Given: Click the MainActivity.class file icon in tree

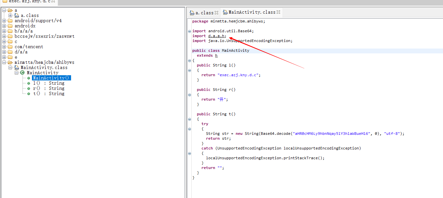Looking at the screenshot, I should (x=17, y=67).
